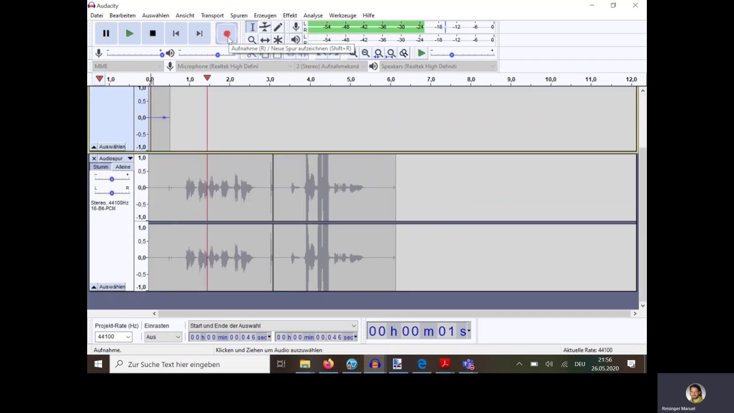Open the Spuren menu
734x413 pixels.
239,15
